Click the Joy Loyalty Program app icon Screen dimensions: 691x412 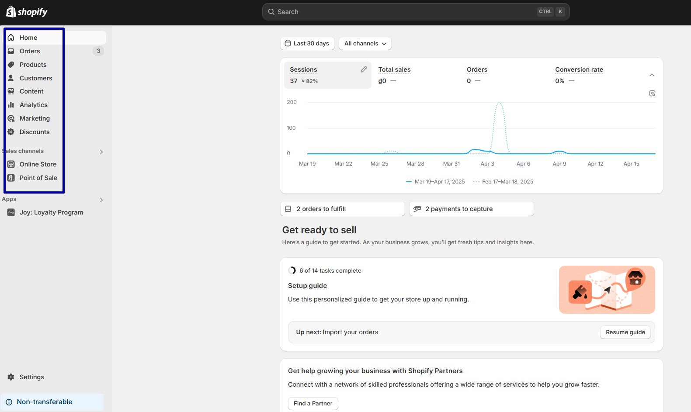coord(11,212)
